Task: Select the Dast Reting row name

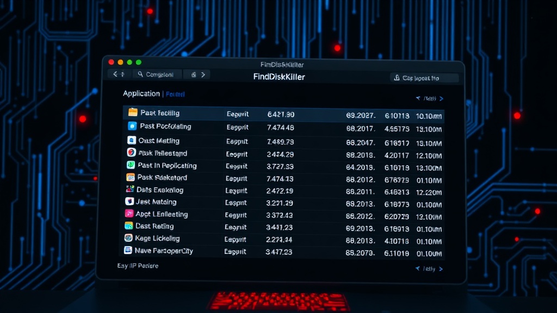Action: click(x=154, y=226)
